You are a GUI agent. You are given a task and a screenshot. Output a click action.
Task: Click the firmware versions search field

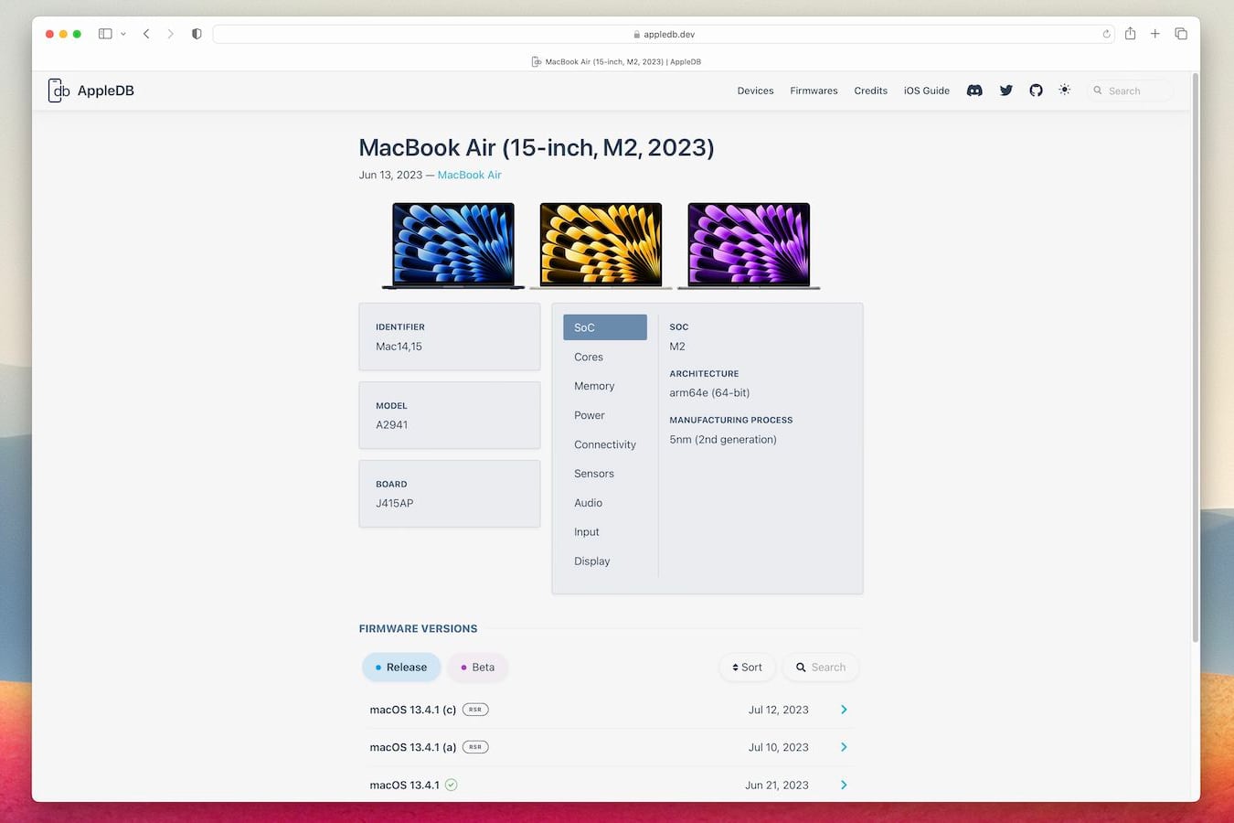point(821,668)
